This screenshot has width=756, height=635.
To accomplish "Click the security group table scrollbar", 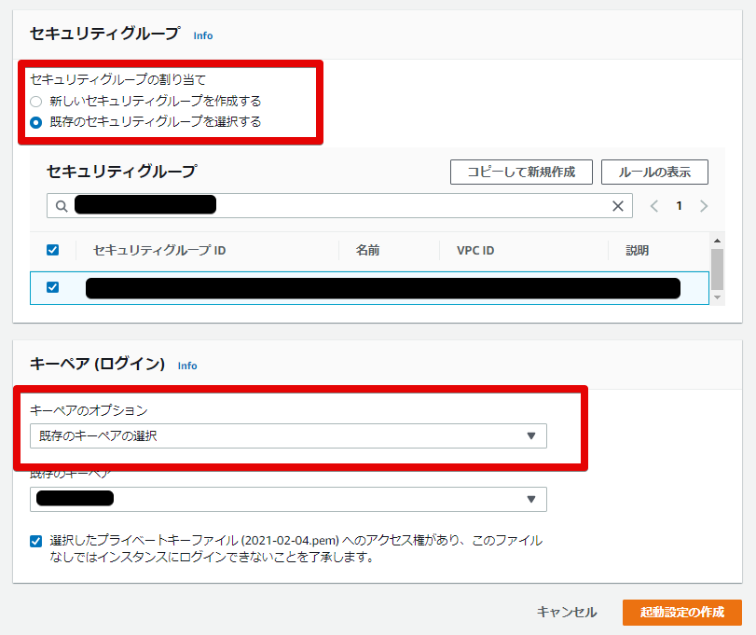I will [x=718, y=270].
